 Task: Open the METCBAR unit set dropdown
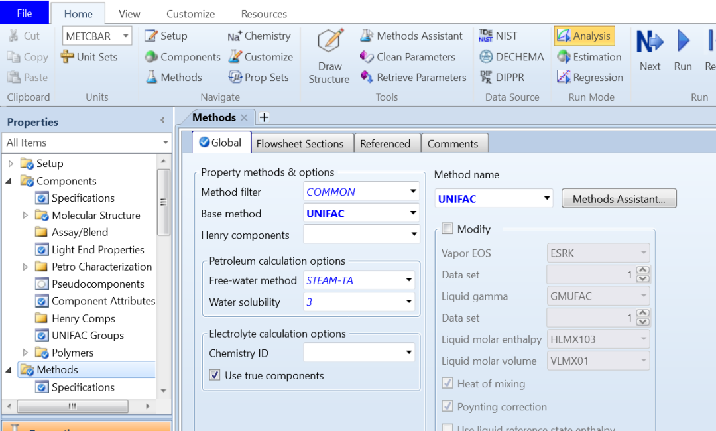[x=125, y=36]
